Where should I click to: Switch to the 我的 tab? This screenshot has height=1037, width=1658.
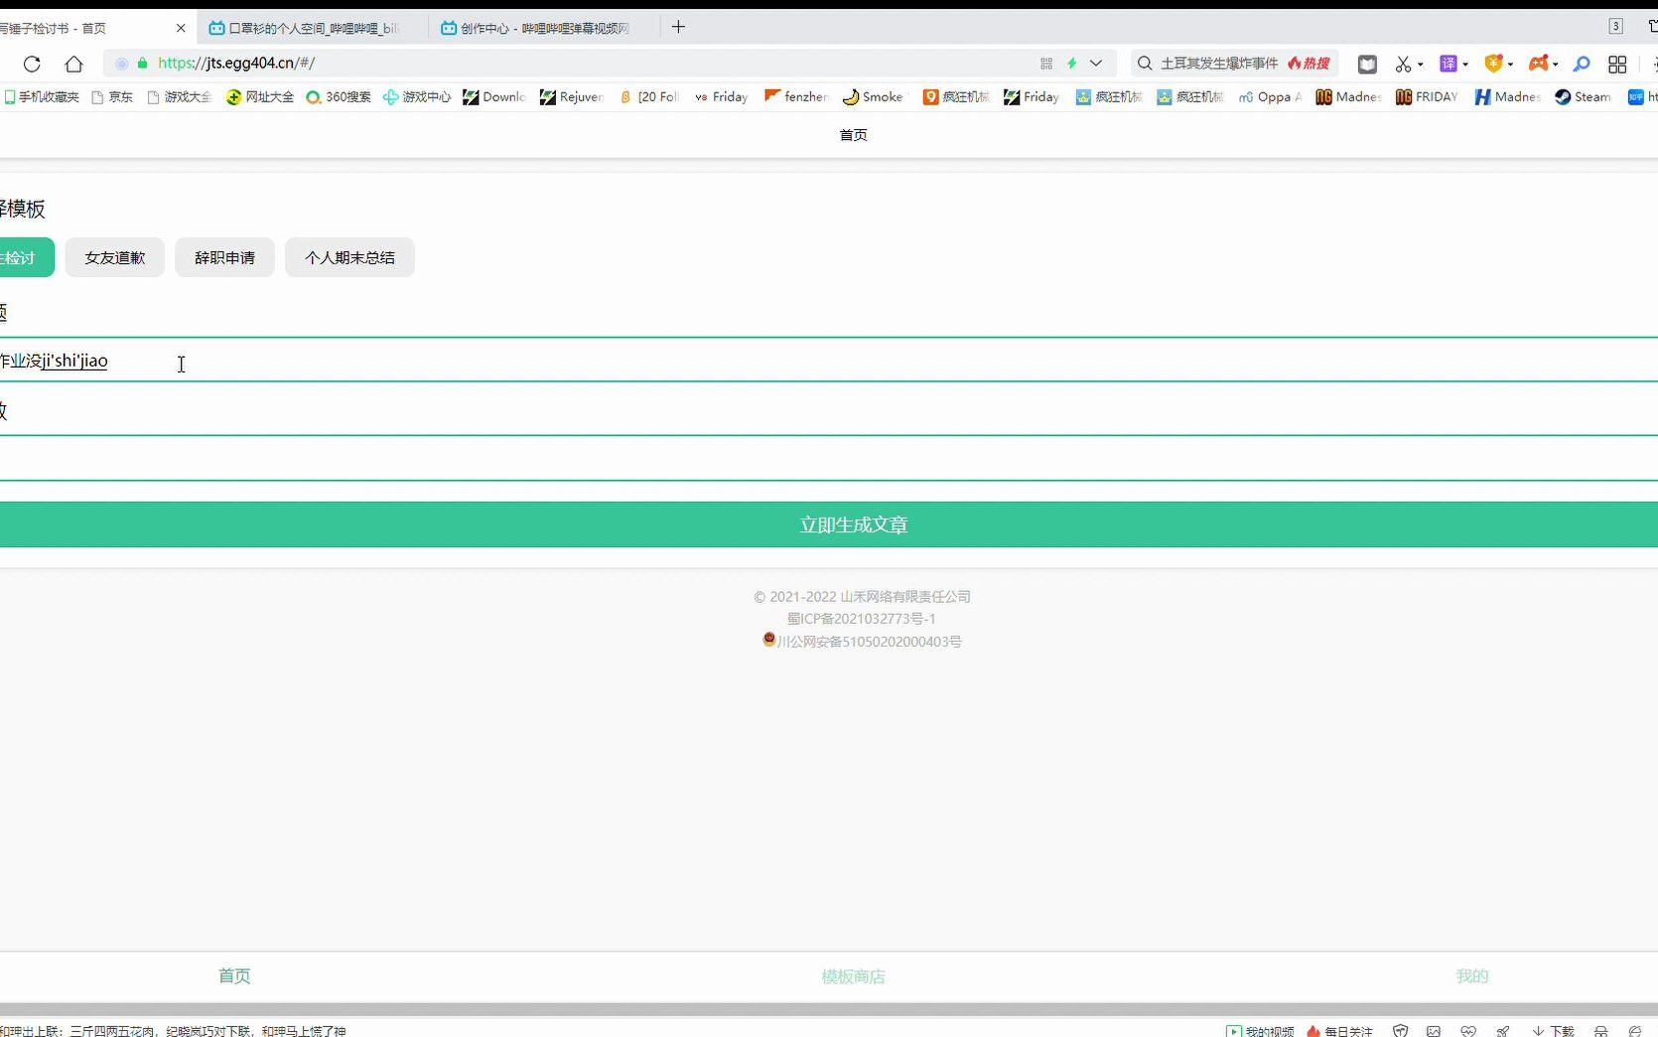click(1472, 976)
